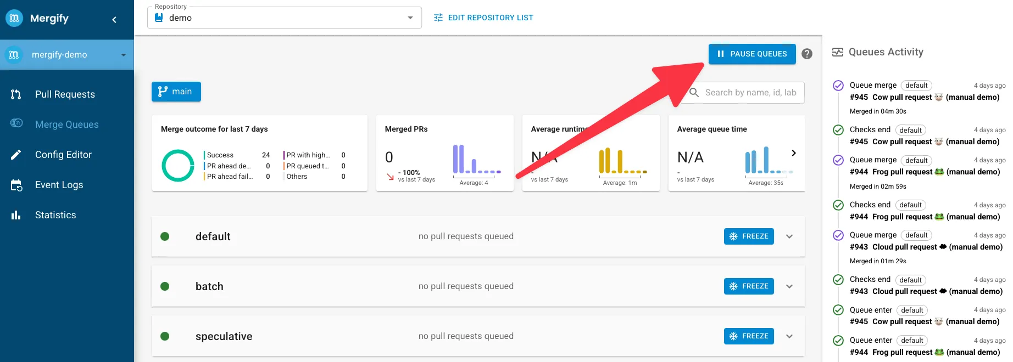Click the Merged PRs bar chart
This screenshot has width=1013, height=362.
(x=477, y=160)
